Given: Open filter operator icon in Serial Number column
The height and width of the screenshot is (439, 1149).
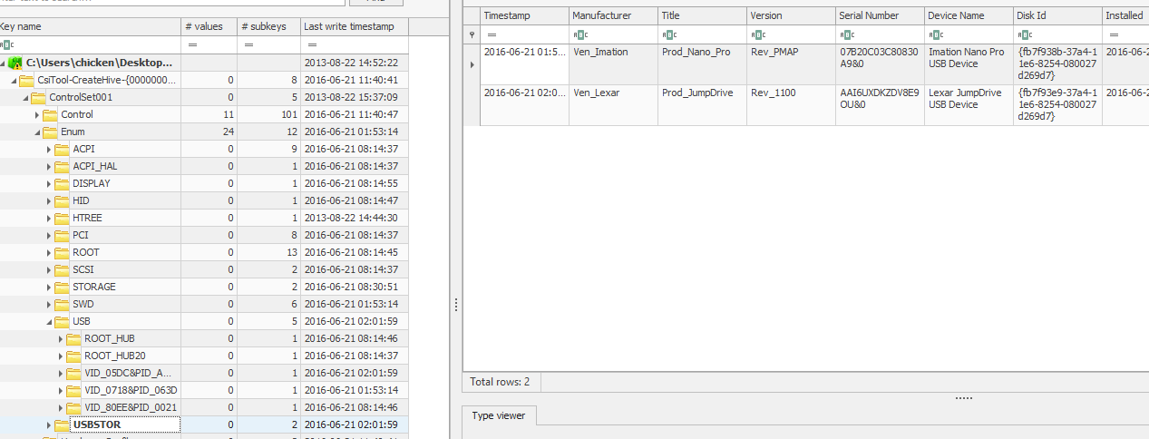Looking at the screenshot, I should point(846,34).
